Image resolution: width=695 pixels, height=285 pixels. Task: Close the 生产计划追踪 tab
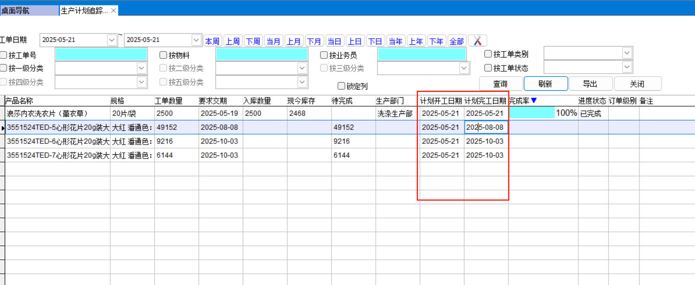coord(113,10)
